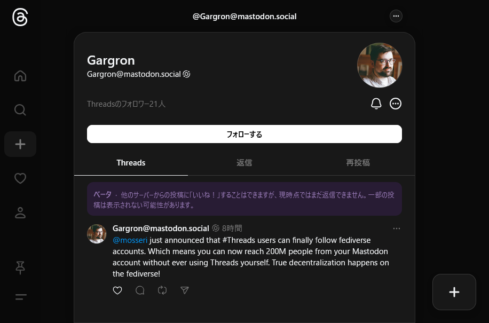Click the sidebar create post plus icon
The image size is (489, 323).
pyautogui.click(x=20, y=144)
